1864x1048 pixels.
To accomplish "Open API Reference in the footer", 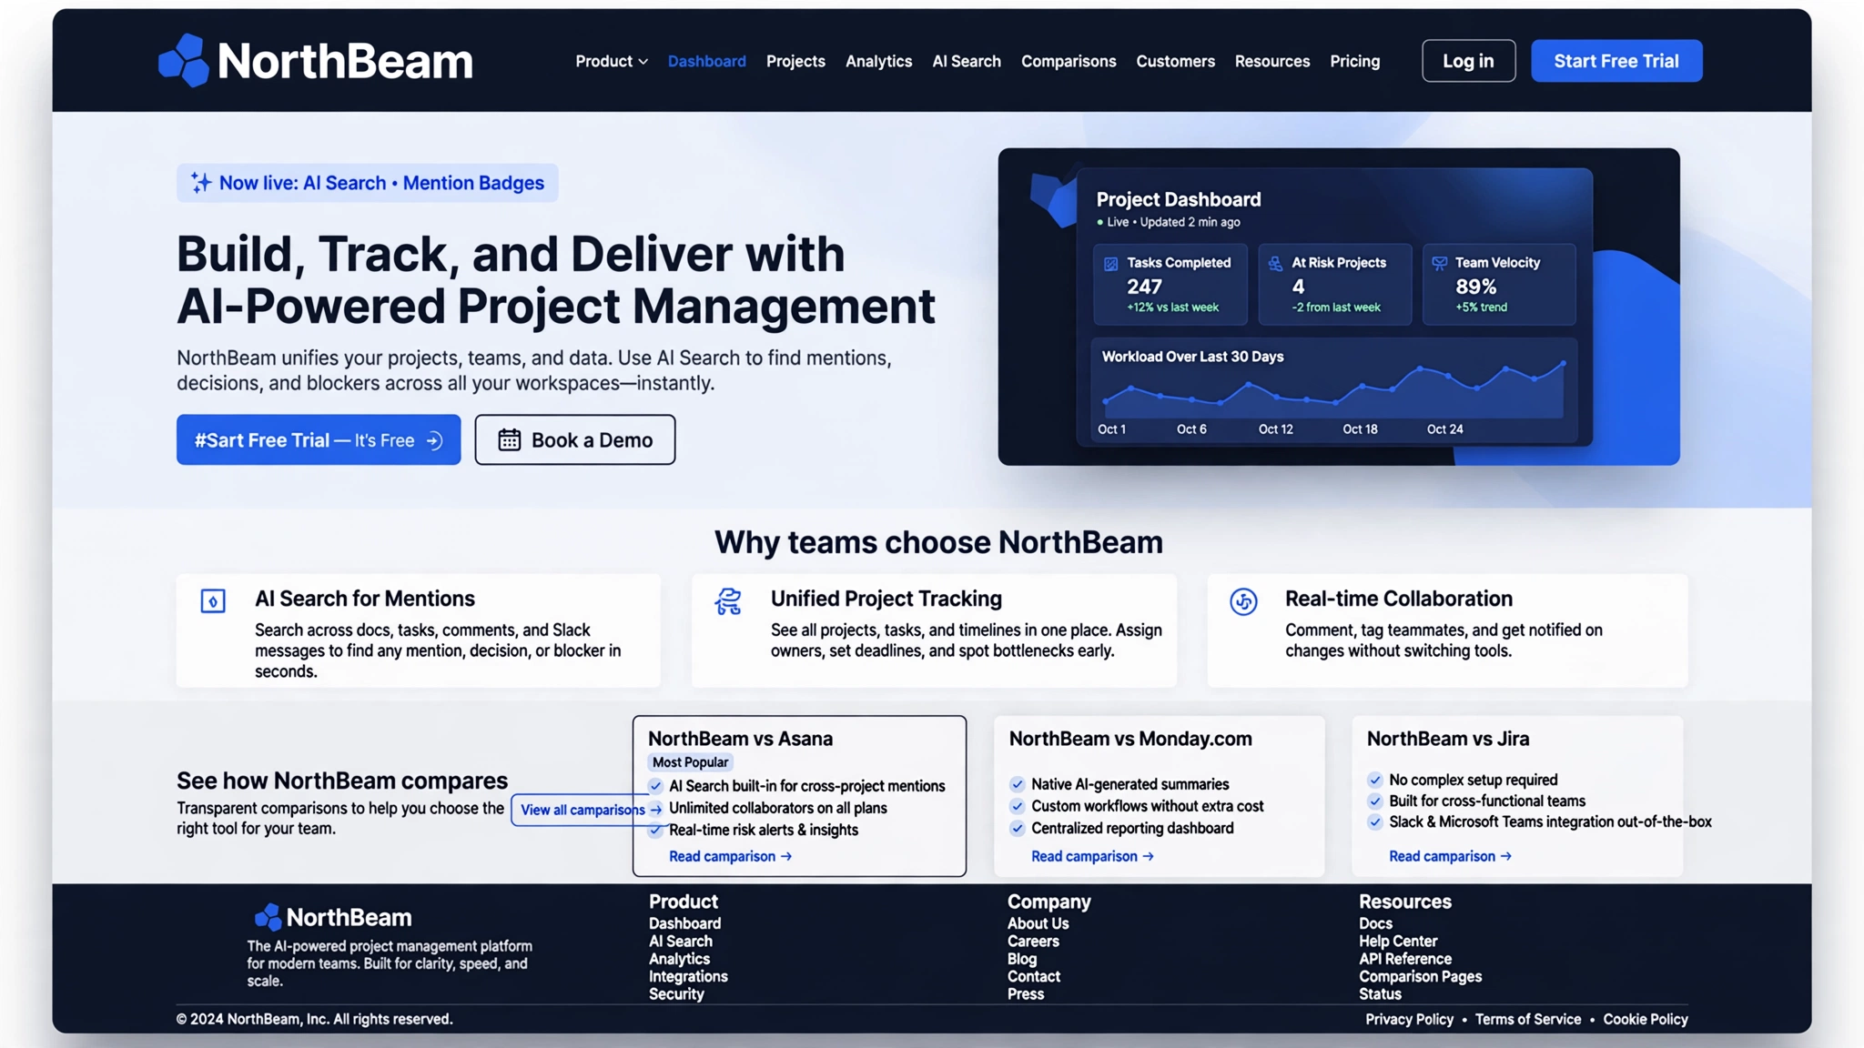I will [1405, 959].
